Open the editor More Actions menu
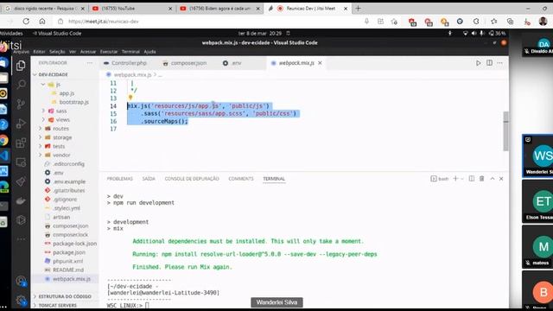This screenshot has width=553, height=311. click(x=500, y=63)
